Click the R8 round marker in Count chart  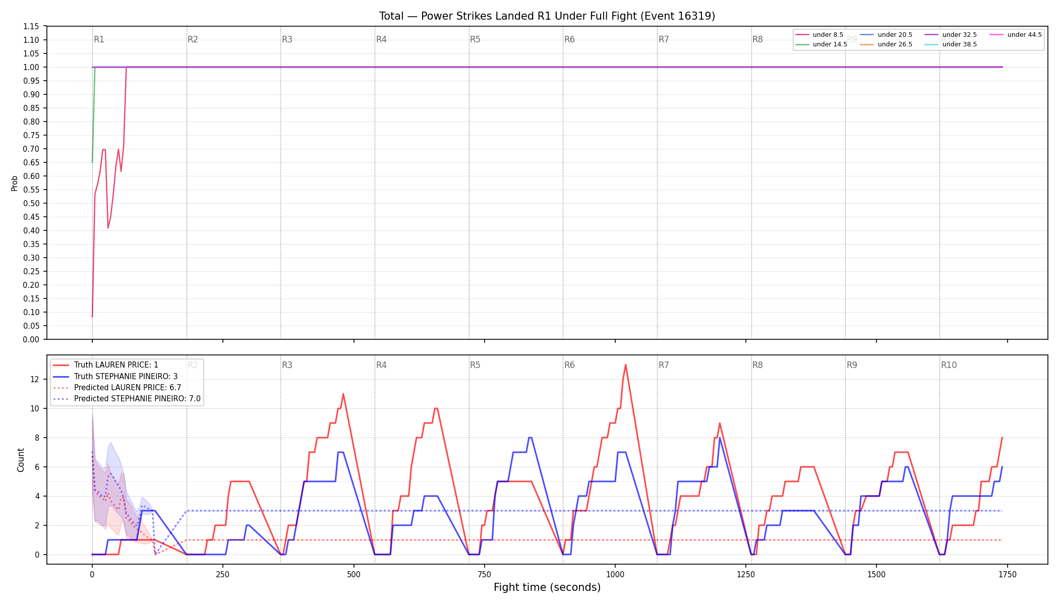[x=757, y=365]
